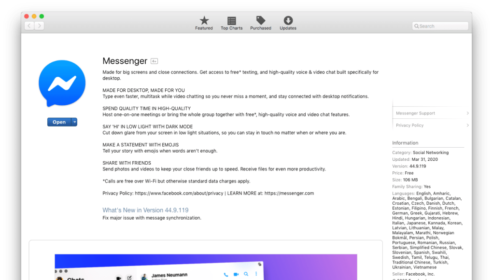Click the compose icon in Messenger preview
This screenshot has height=280, width=493.
(129, 278)
